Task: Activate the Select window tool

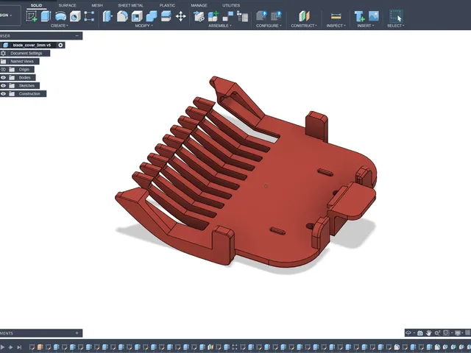Action: [396, 16]
